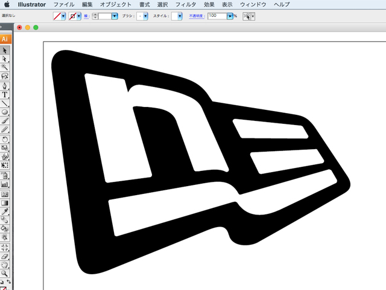Pick the Eyedropper tool
This screenshot has width=386, height=290.
pyautogui.click(x=5, y=211)
